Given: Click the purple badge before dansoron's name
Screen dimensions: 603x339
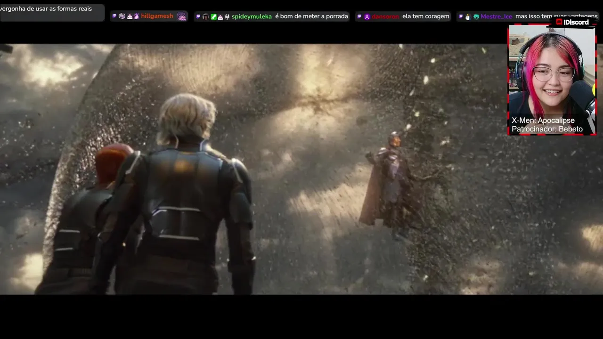Looking at the screenshot, I should click(x=367, y=16).
